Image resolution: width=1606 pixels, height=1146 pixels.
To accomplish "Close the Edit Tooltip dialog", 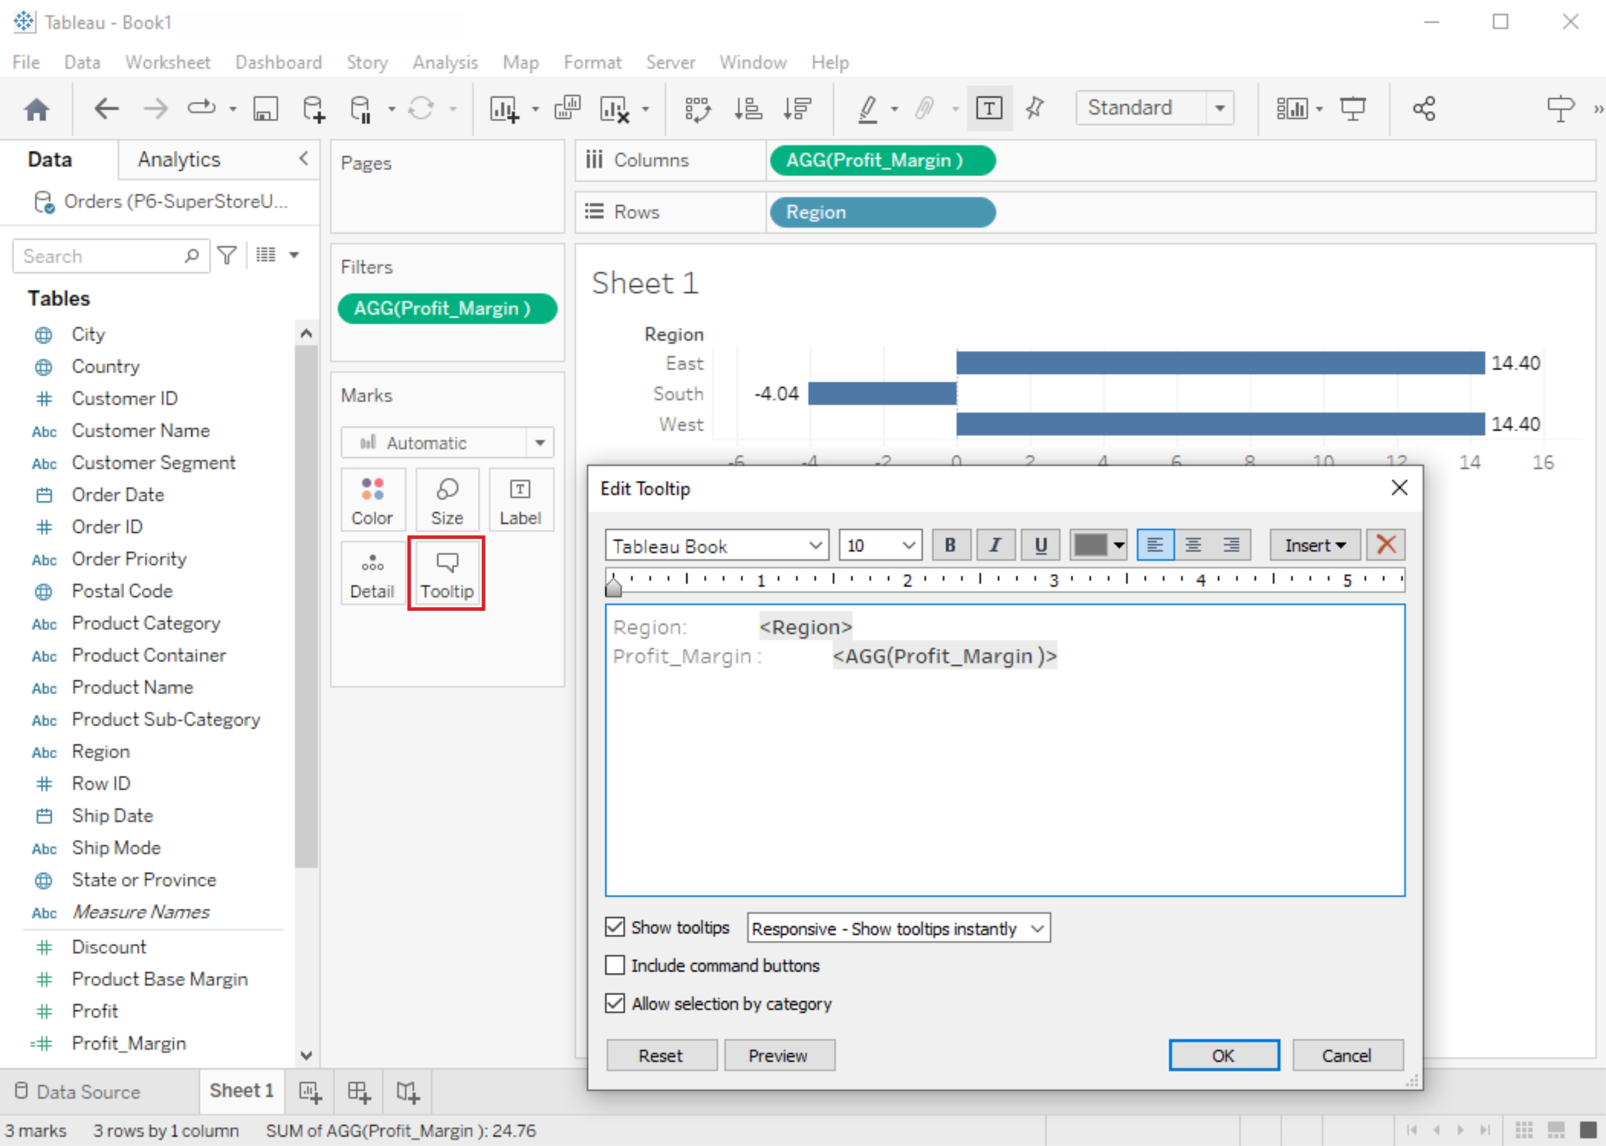I will (1400, 488).
